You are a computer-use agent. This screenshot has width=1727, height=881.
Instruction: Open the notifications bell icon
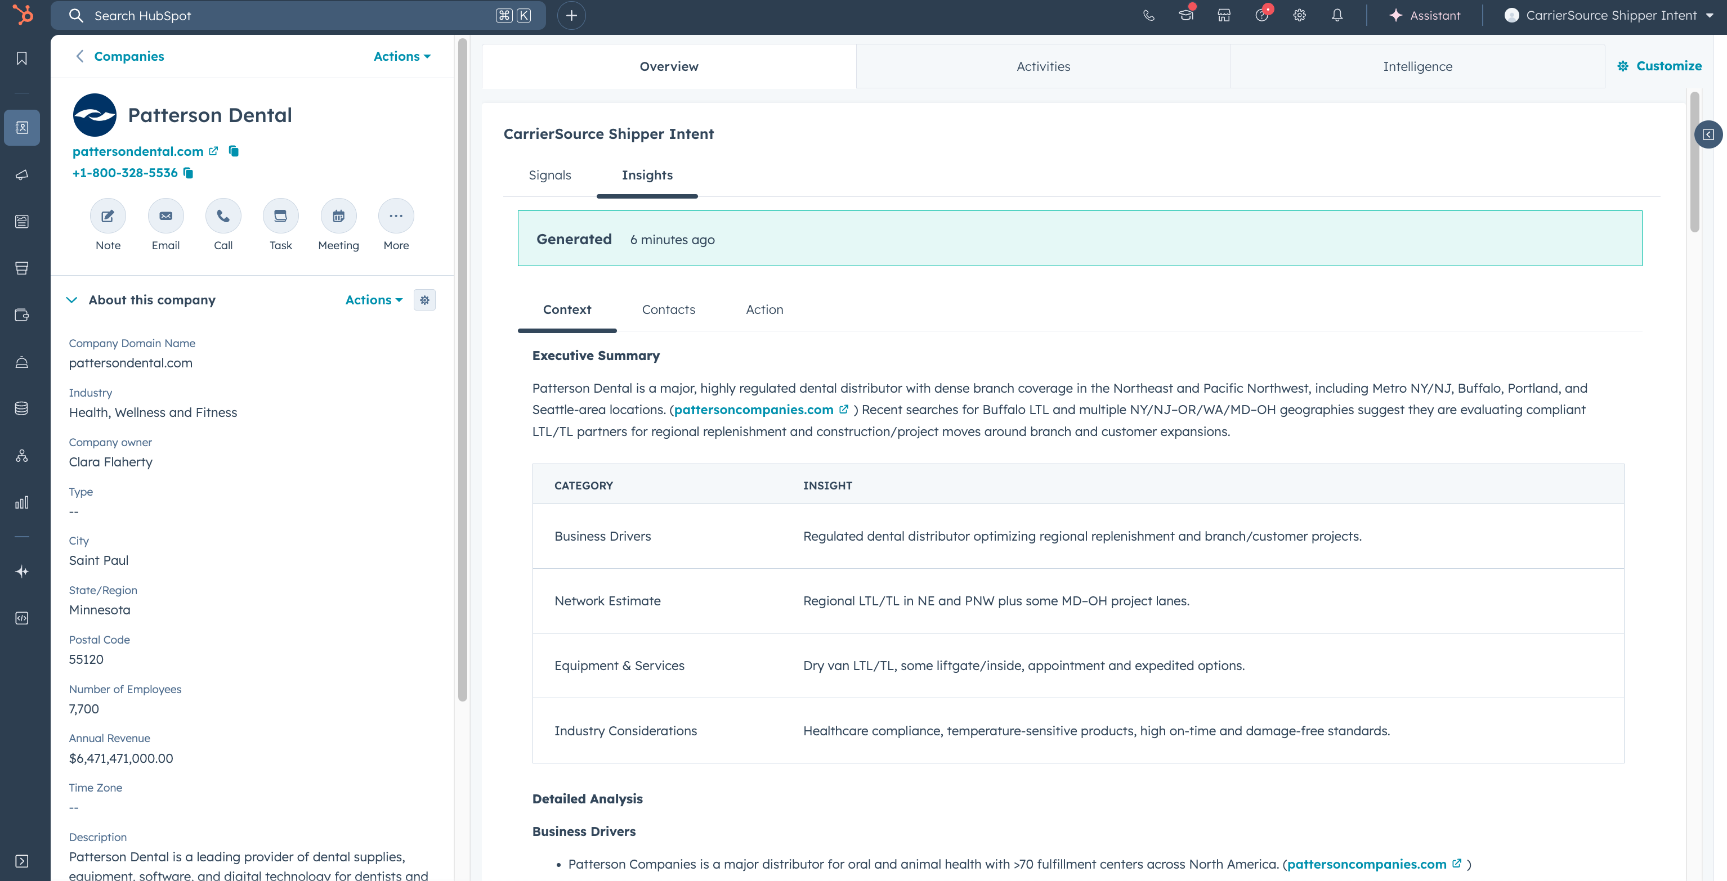tap(1337, 15)
